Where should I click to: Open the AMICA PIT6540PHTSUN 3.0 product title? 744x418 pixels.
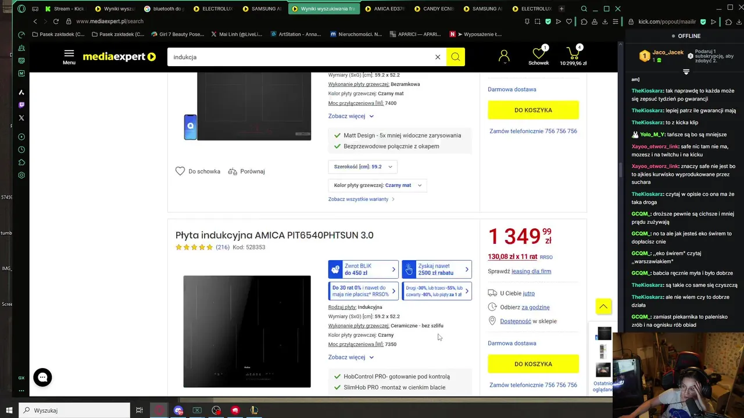[x=274, y=235]
